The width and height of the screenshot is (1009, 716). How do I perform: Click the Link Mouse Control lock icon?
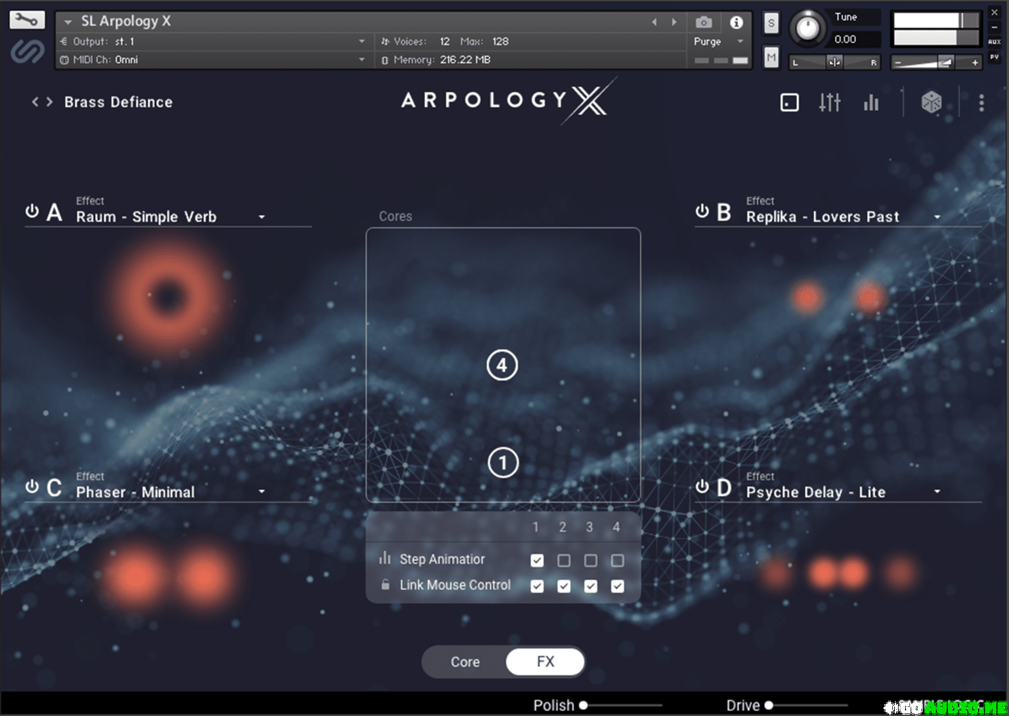click(x=385, y=584)
